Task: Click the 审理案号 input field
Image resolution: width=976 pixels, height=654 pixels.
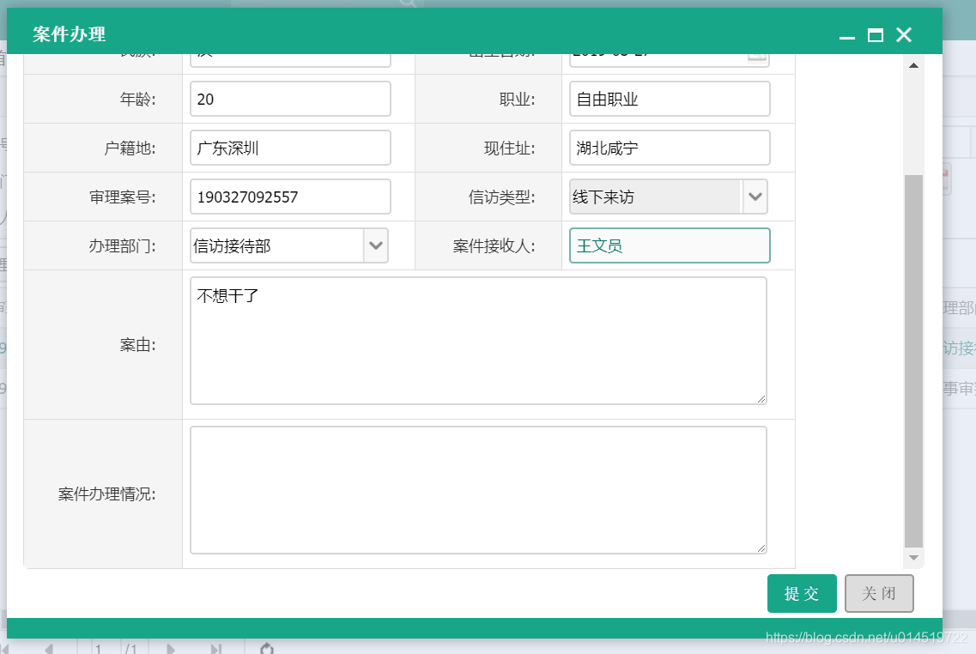Action: 290,197
